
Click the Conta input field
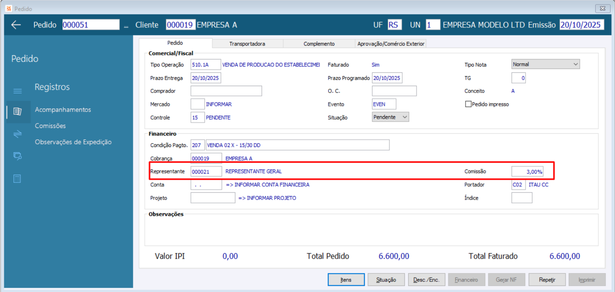(206, 185)
